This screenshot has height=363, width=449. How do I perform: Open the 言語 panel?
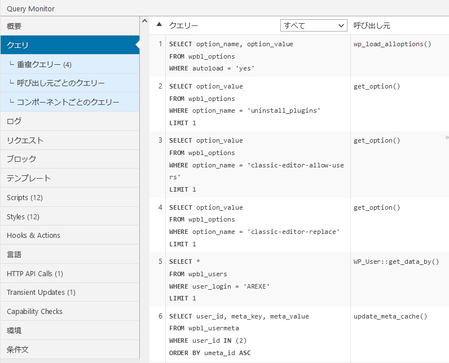[x=14, y=254]
